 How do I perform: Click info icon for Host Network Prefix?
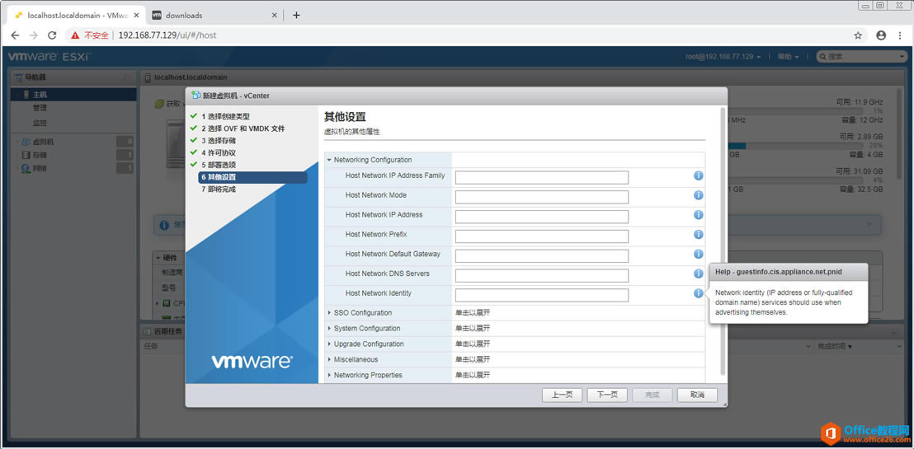point(698,234)
